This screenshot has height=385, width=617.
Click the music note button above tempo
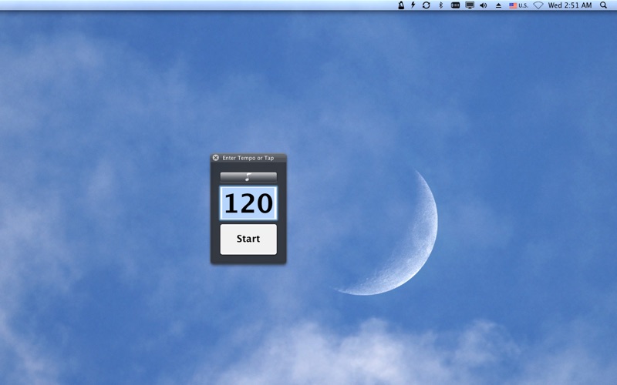(248, 178)
